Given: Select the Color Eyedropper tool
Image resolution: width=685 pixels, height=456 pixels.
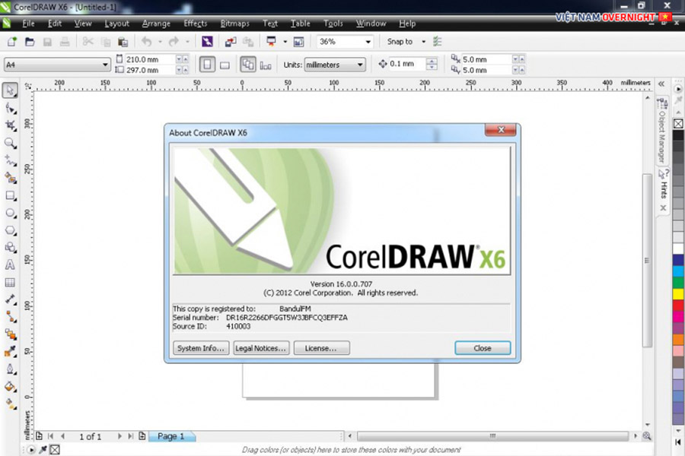Looking at the screenshot, I should tap(10, 352).
